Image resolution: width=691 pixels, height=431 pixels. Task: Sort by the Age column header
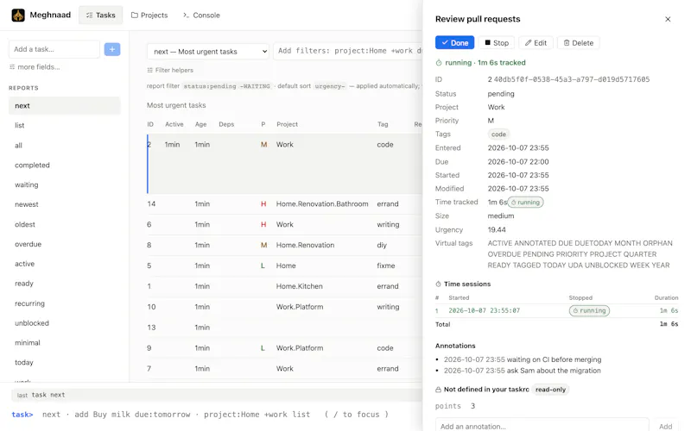tap(200, 124)
